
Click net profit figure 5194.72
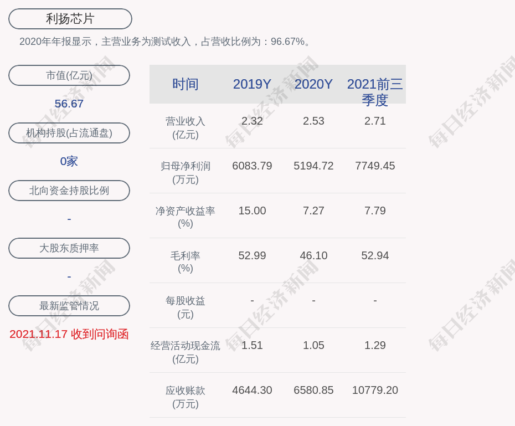313,166
